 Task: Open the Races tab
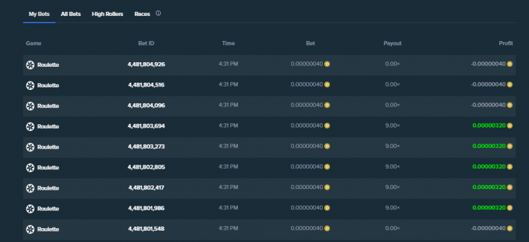[x=142, y=14]
